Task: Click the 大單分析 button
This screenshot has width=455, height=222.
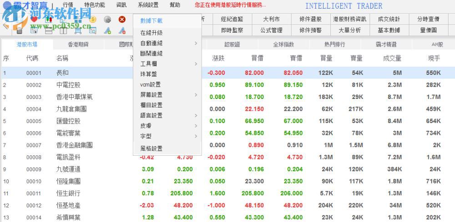Action: [349, 30]
